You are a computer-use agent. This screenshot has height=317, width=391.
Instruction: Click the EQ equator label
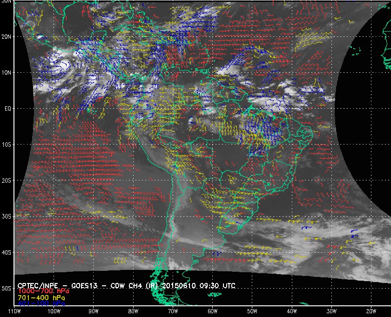click(x=8, y=109)
